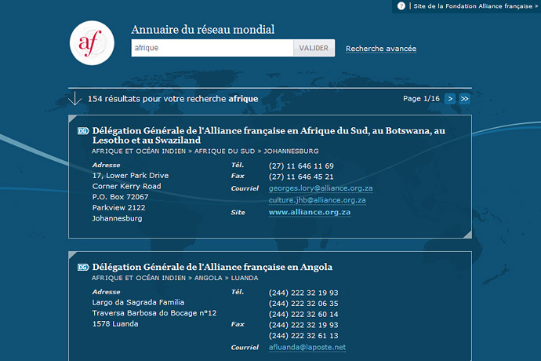Click the Alliance française af logo
Image resolution: width=541 pixels, height=361 pixels.
(92, 43)
